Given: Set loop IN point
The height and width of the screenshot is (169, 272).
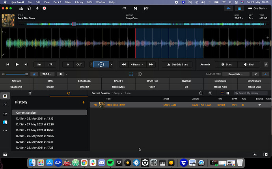Looking at the screenshot, I should (x=68, y=64).
